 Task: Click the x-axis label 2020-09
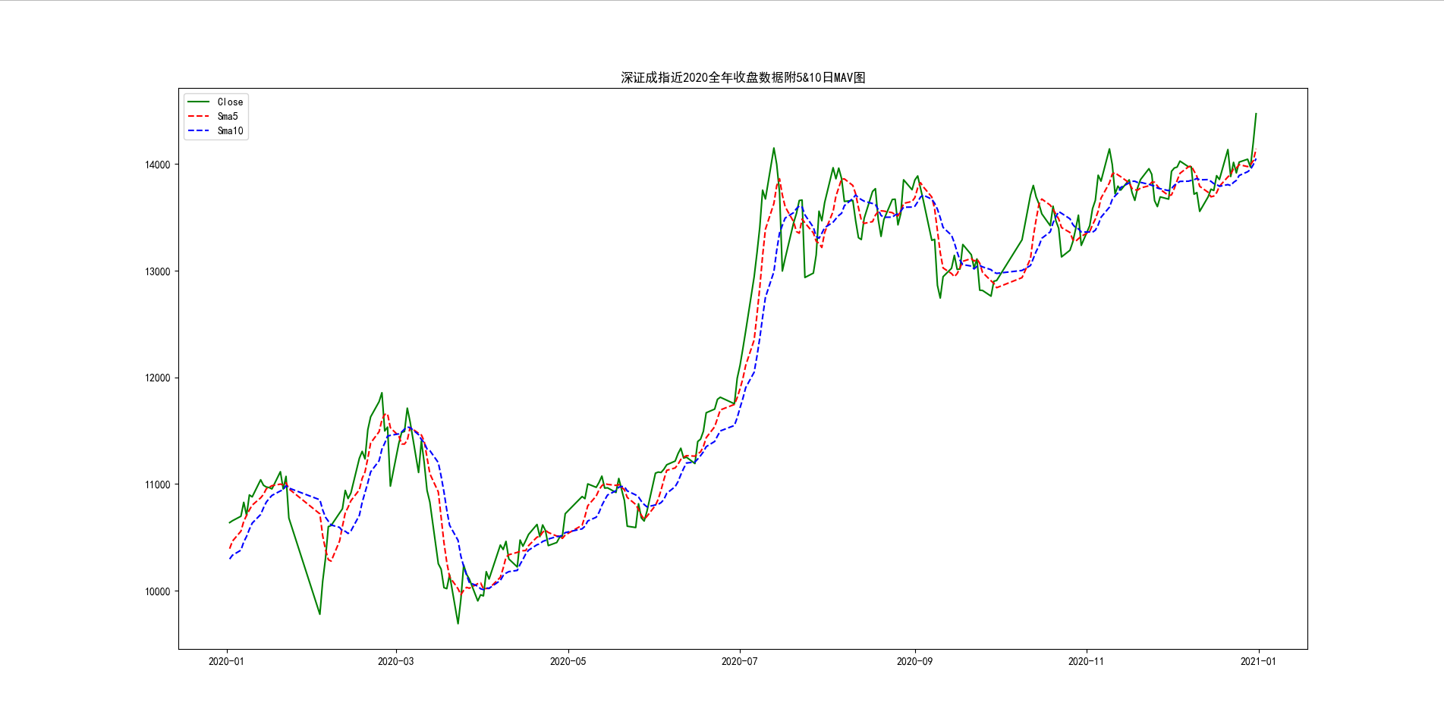pos(915,661)
